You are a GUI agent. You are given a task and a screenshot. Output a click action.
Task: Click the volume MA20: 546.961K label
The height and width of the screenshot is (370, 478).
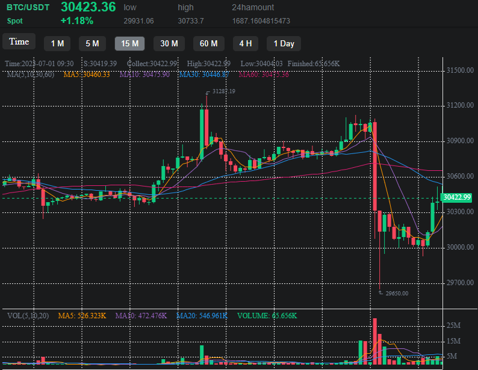pos(202,316)
